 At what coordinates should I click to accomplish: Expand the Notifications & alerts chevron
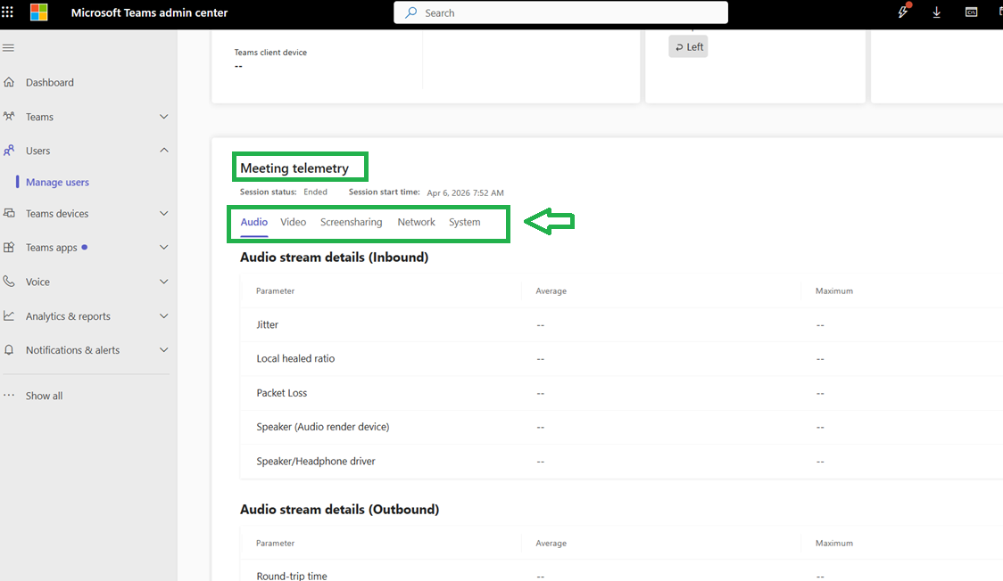tap(164, 350)
